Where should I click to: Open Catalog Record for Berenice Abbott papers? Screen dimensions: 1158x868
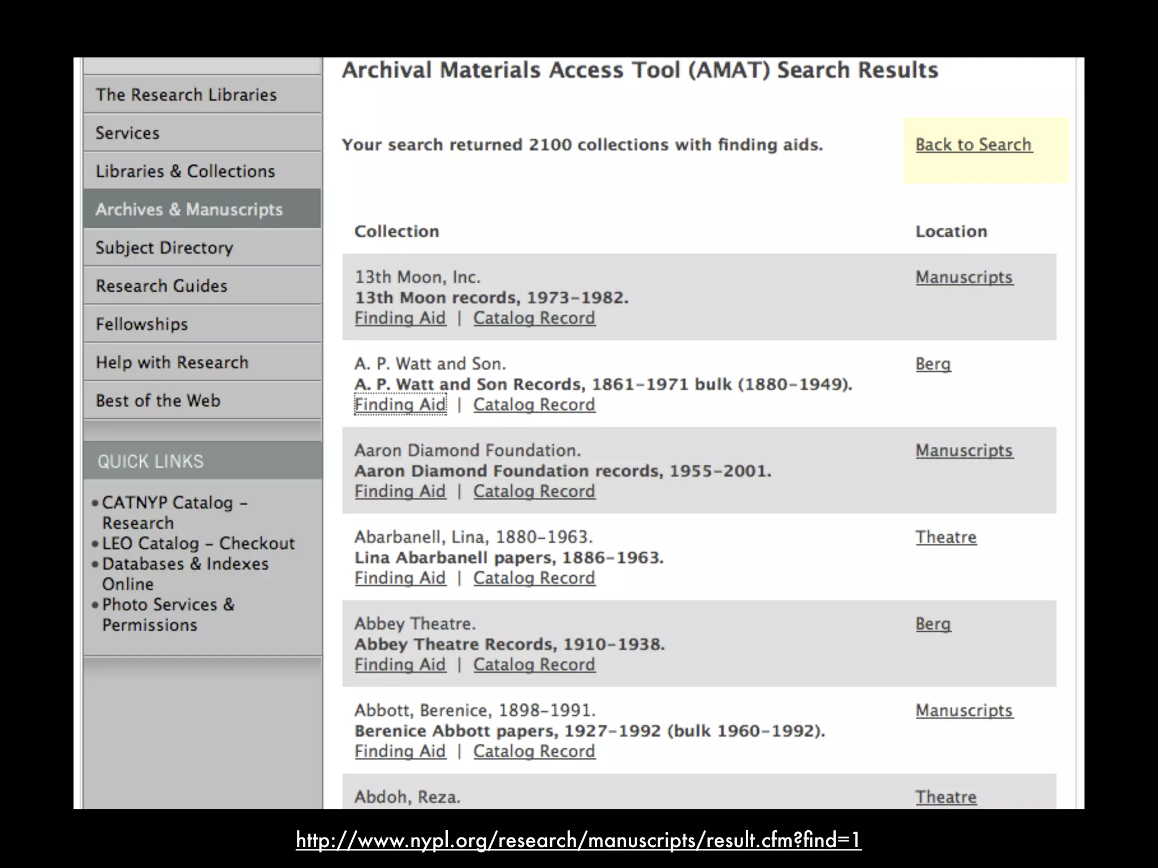pos(534,751)
